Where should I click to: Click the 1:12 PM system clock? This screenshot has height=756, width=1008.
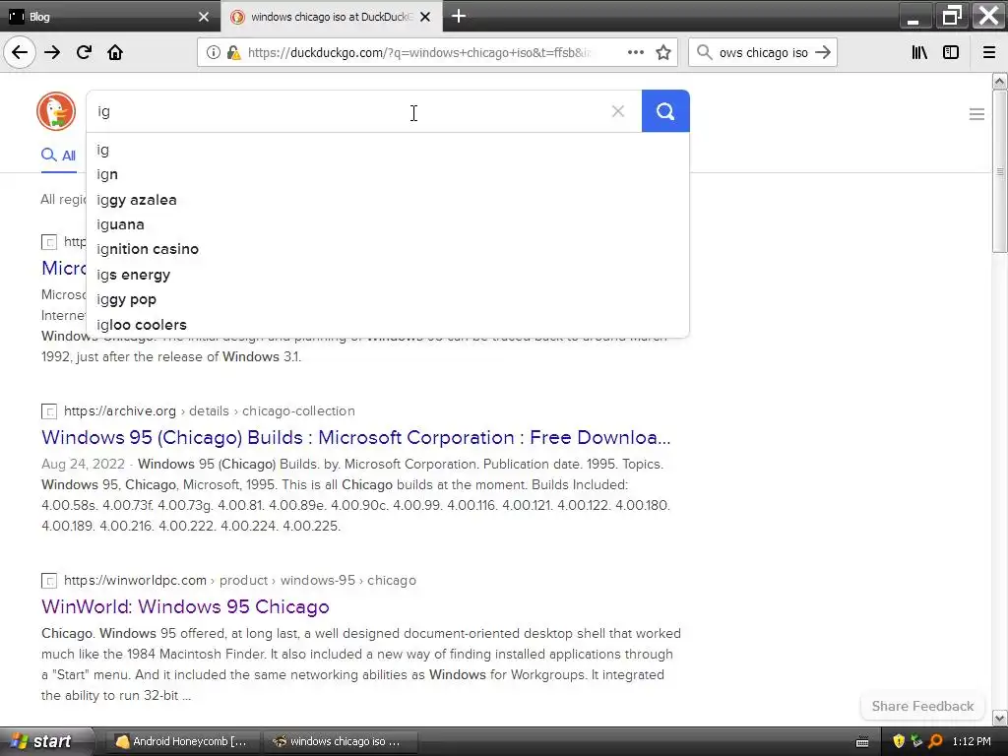972,741
